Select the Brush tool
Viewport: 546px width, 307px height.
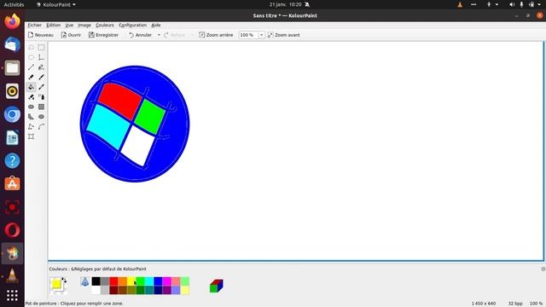pyautogui.click(x=41, y=77)
